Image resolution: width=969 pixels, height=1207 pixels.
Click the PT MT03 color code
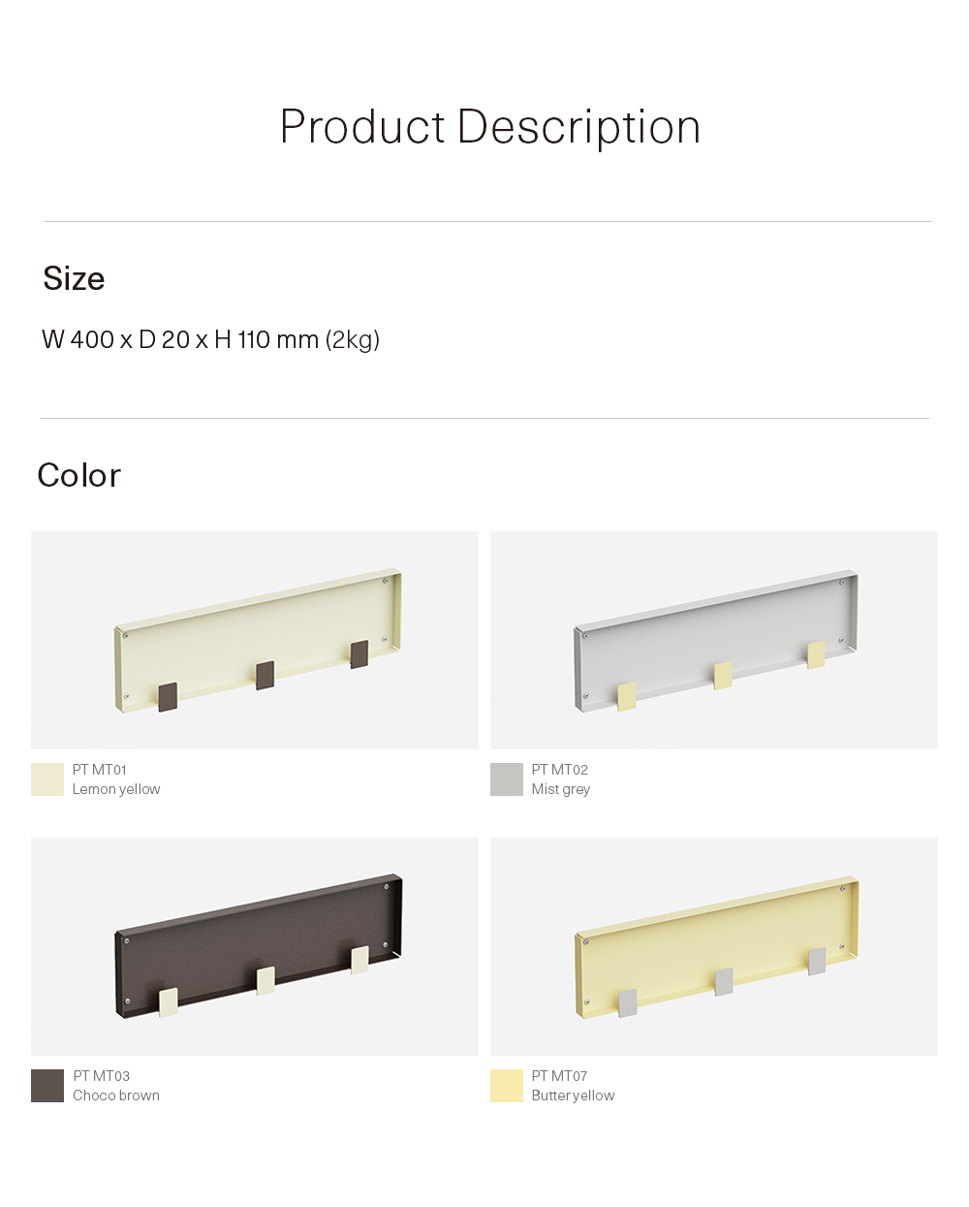coord(102,1076)
